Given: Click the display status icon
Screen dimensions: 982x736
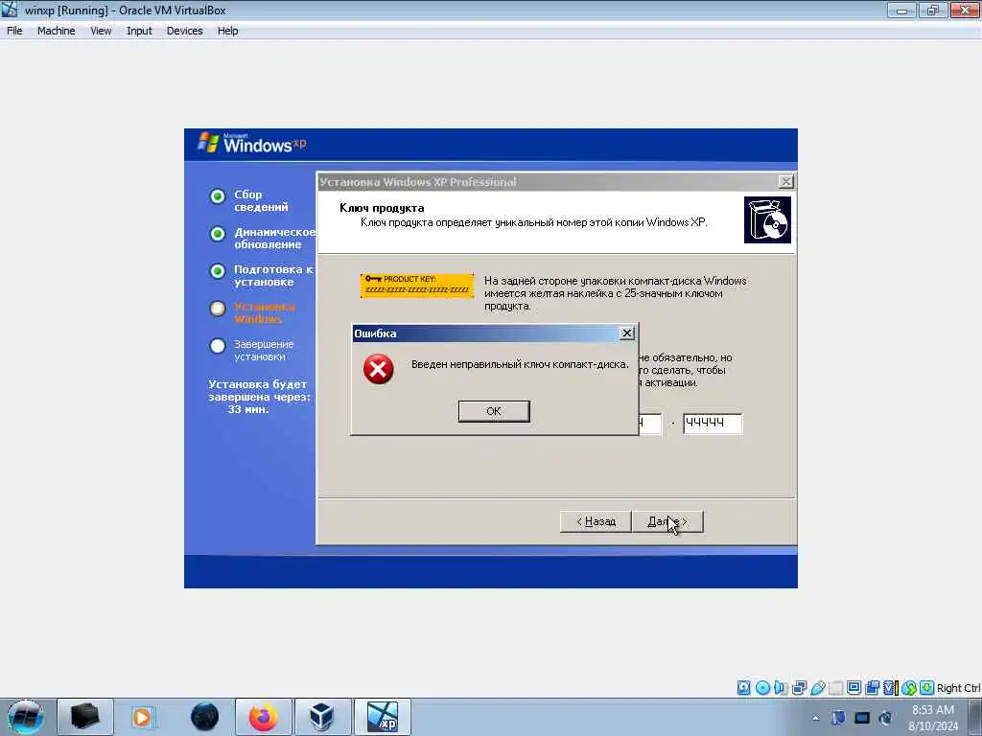Looking at the screenshot, I should click(853, 688).
